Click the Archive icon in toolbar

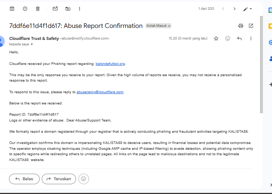[12, 9]
